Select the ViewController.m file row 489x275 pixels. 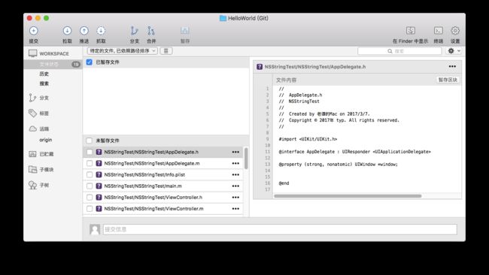(162, 209)
